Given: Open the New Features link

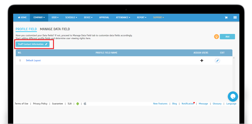Looking at the screenshot, I should pos(160,104).
